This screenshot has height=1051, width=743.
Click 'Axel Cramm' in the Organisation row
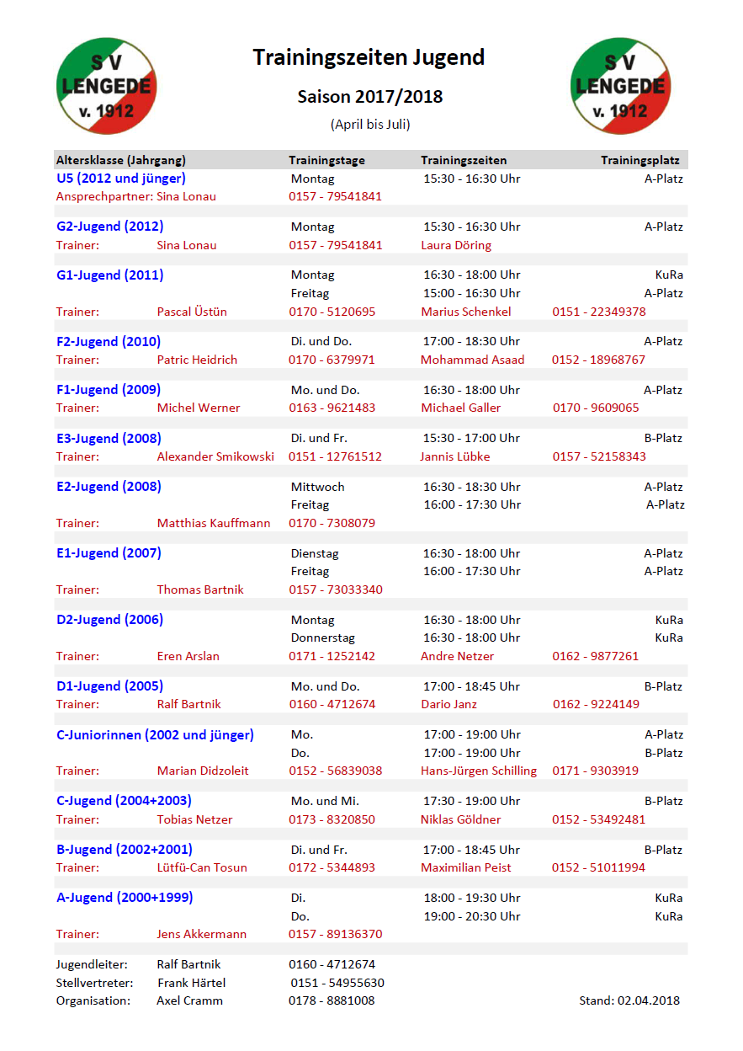tap(188, 1000)
